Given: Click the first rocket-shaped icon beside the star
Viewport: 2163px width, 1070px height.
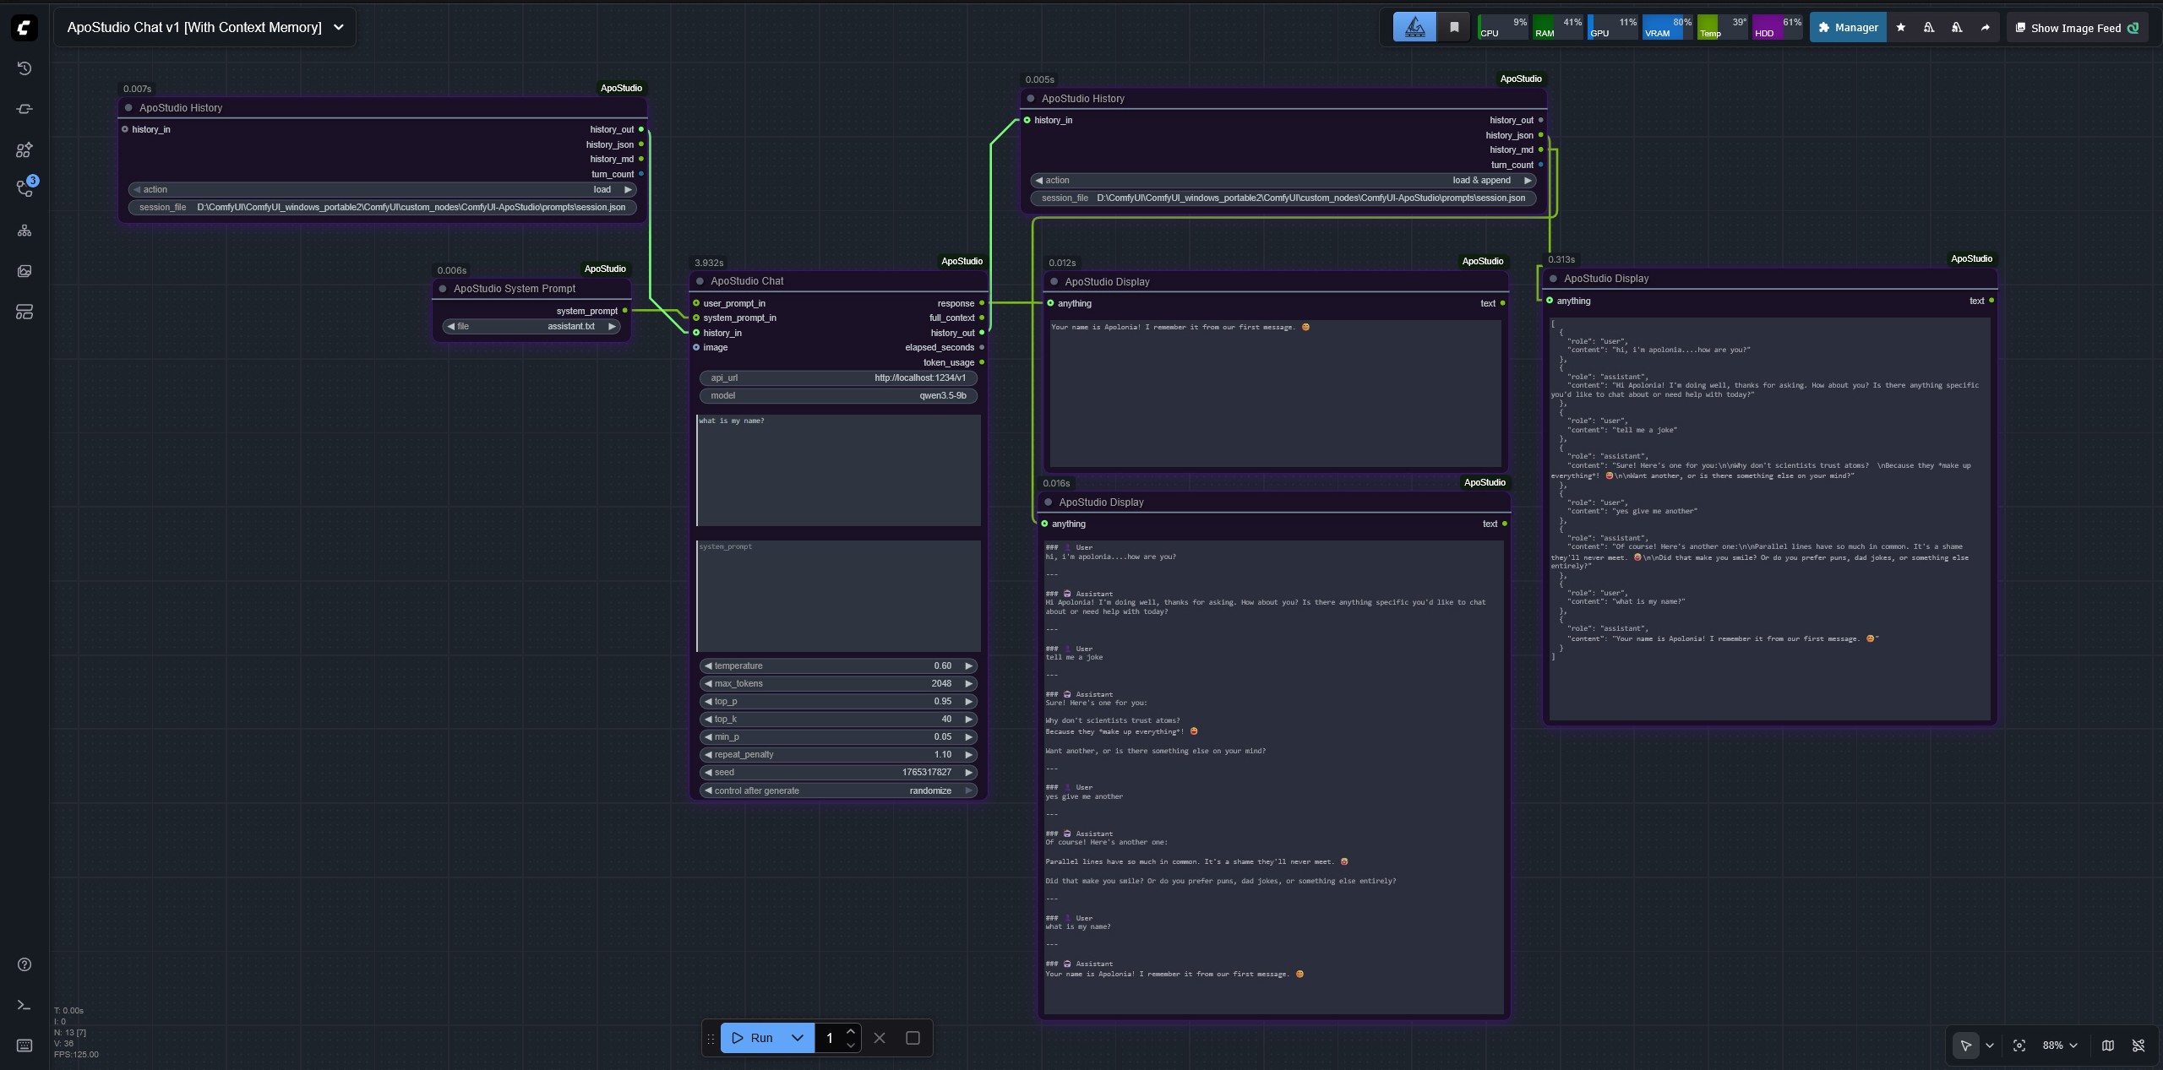Looking at the screenshot, I should click(1928, 28).
